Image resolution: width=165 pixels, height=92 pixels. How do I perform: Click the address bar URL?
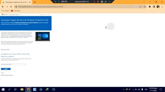coord(41,7)
